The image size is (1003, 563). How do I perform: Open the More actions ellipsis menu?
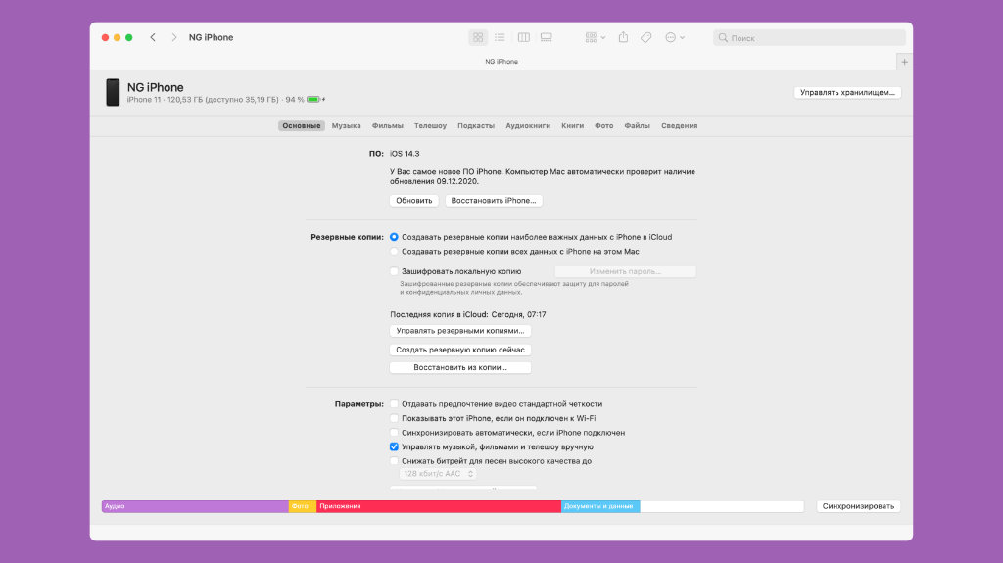675,38
